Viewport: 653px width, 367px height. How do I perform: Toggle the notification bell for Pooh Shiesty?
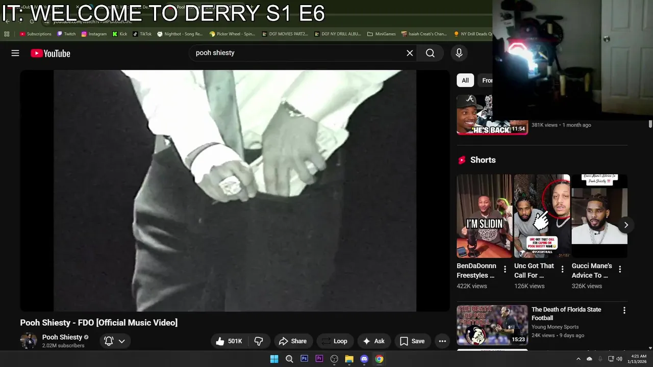[x=109, y=341]
